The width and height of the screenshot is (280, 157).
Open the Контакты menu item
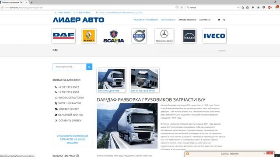click(x=205, y=20)
